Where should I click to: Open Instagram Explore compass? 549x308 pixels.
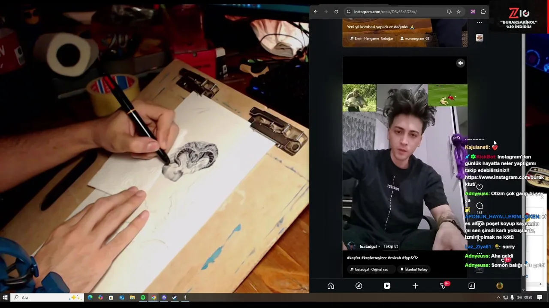pos(359,286)
